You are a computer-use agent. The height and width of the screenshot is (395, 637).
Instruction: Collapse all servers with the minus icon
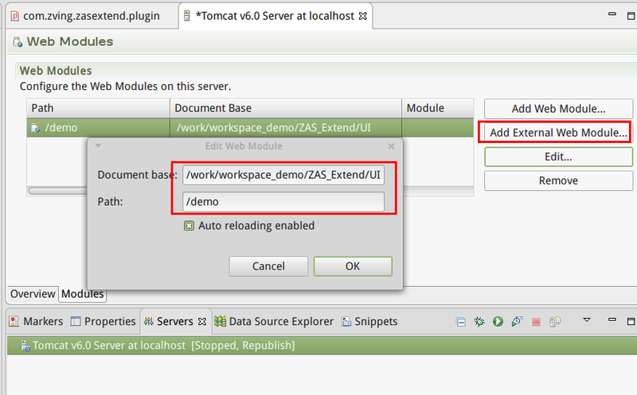click(x=460, y=322)
